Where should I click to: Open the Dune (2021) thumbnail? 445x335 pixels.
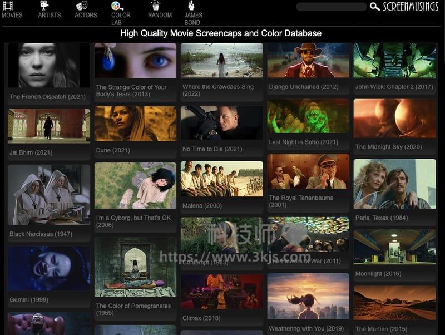point(135,124)
